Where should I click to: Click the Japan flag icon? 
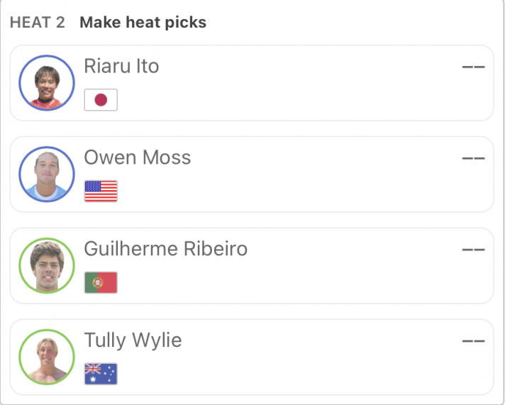[101, 100]
